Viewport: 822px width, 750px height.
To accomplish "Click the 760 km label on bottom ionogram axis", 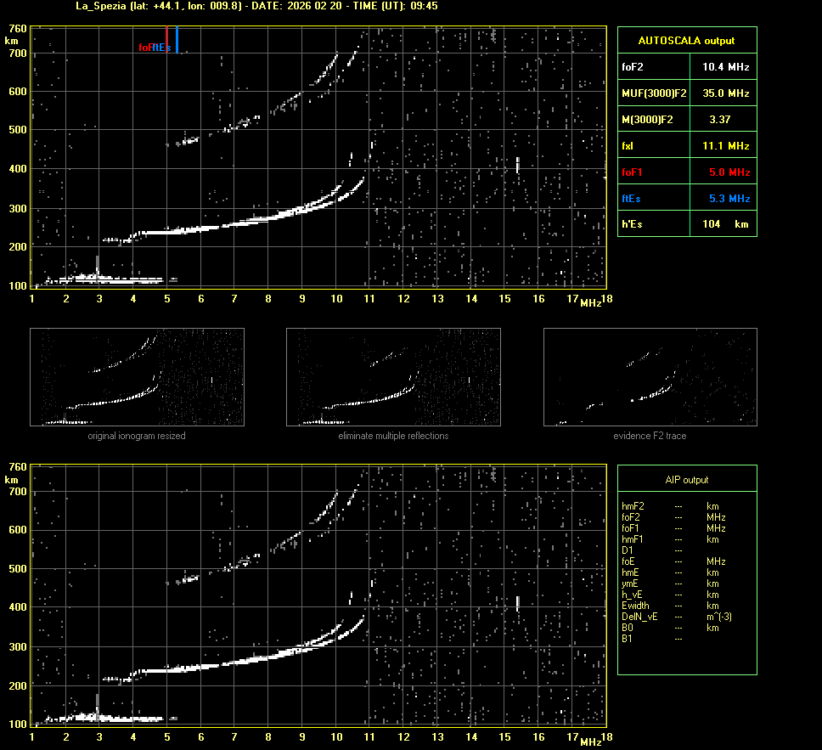I will [16, 467].
